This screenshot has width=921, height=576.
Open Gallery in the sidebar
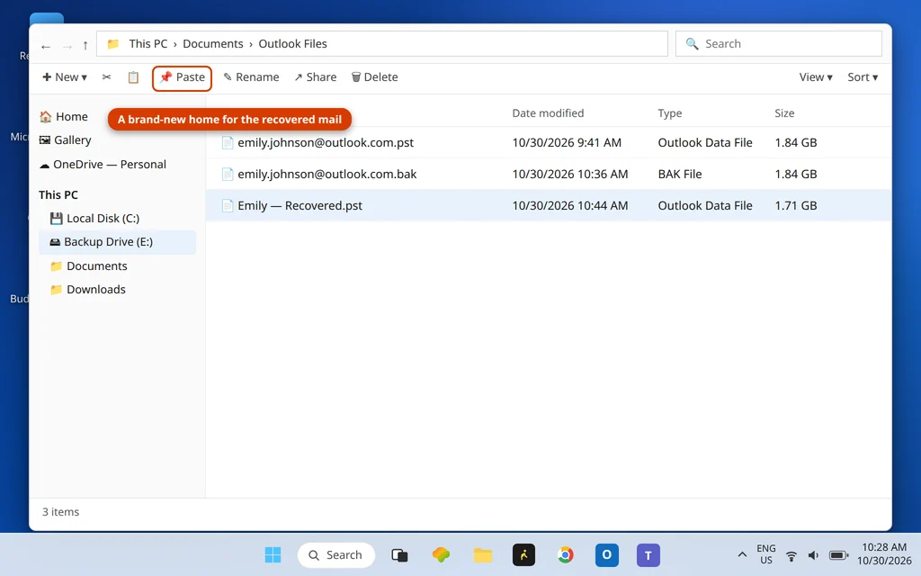pyautogui.click(x=65, y=139)
